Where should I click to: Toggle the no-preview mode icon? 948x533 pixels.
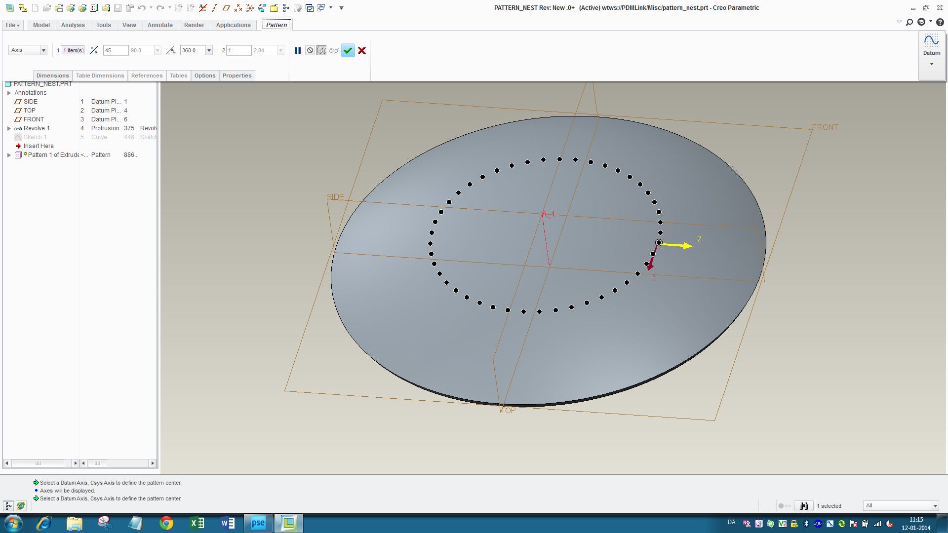[310, 50]
